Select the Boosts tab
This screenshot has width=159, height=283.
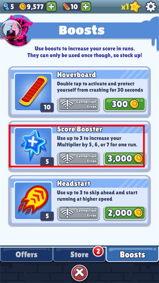(132, 254)
